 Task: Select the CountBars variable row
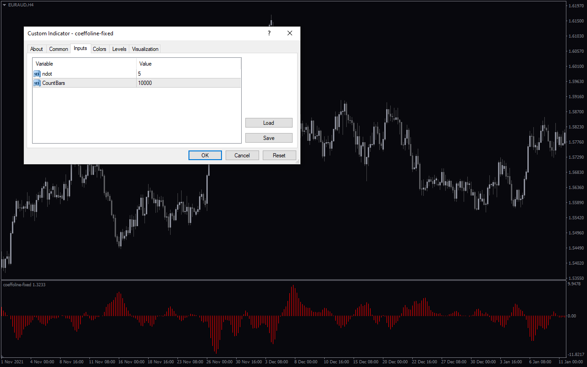point(137,83)
